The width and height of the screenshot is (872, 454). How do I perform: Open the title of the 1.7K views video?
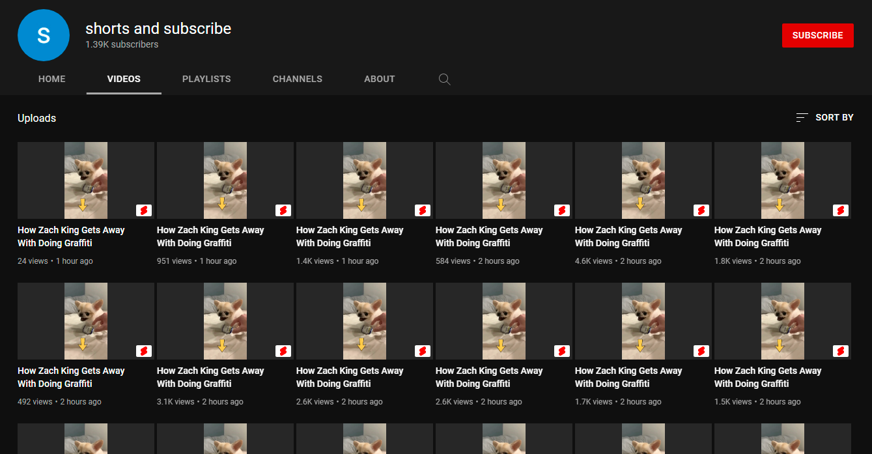[628, 377]
